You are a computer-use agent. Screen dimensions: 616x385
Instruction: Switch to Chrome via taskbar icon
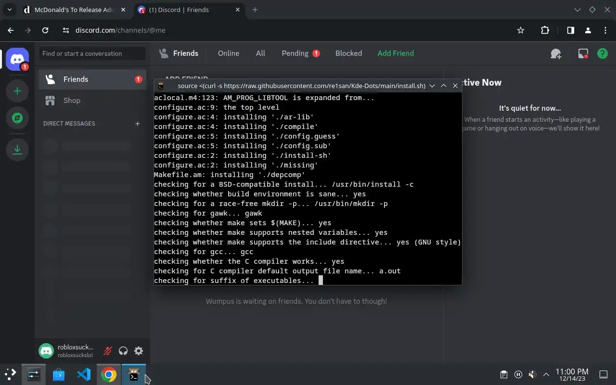109,374
